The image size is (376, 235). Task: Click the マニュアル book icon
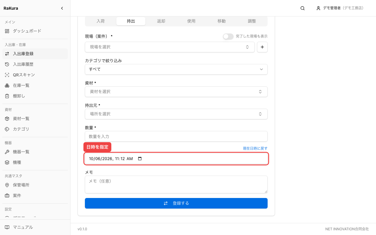(x=7, y=227)
